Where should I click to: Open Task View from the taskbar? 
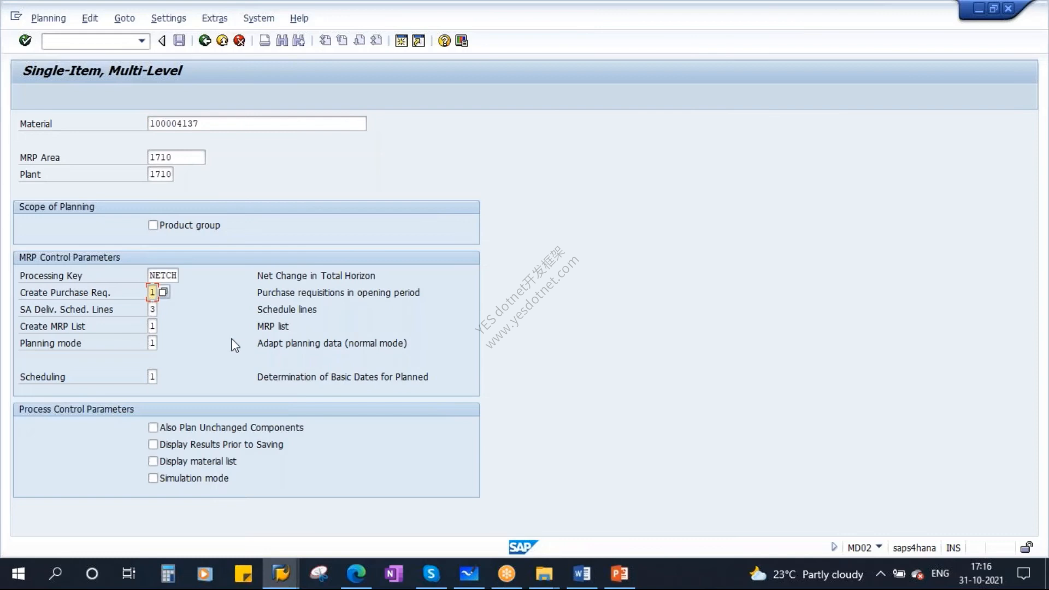[129, 574]
